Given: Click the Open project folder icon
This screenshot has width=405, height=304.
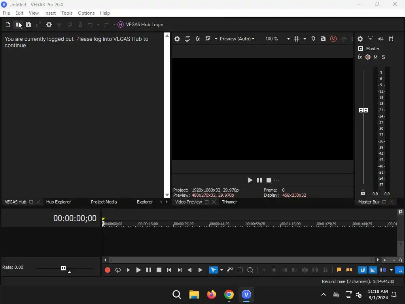Looking at the screenshot, I should click(x=18, y=25).
